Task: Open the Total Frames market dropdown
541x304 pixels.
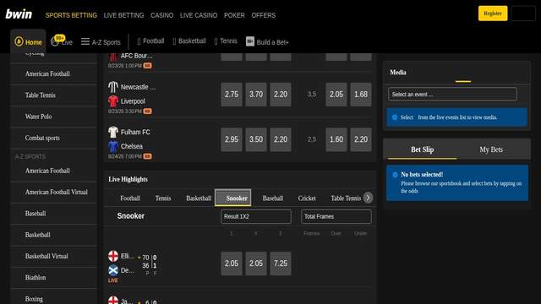Action: click(x=336, y=216)
